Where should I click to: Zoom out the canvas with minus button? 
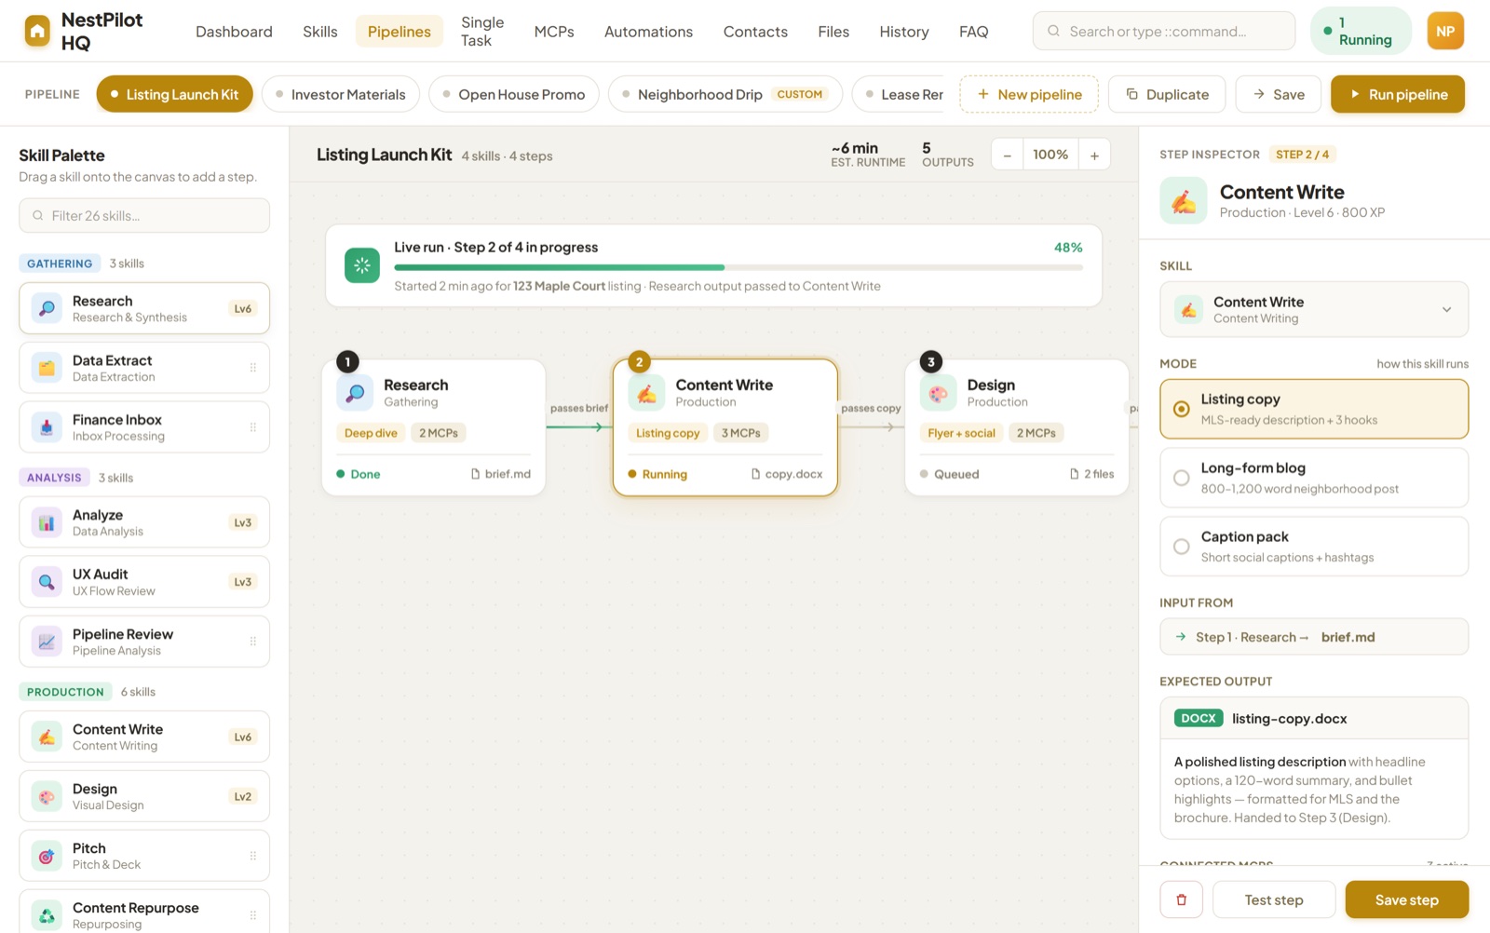(x=1007, y=155)
